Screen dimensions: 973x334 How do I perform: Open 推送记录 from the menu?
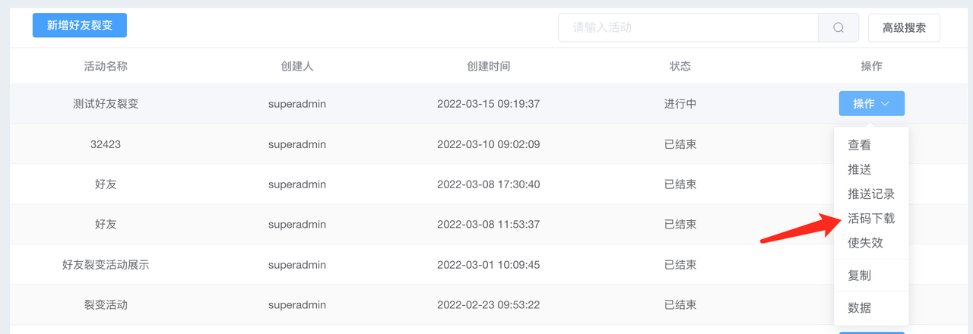871,194
